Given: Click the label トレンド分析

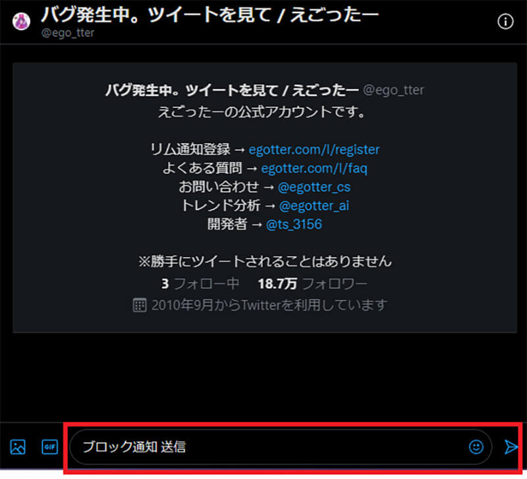Looking at the screenshot, I should tap(221, 206).
